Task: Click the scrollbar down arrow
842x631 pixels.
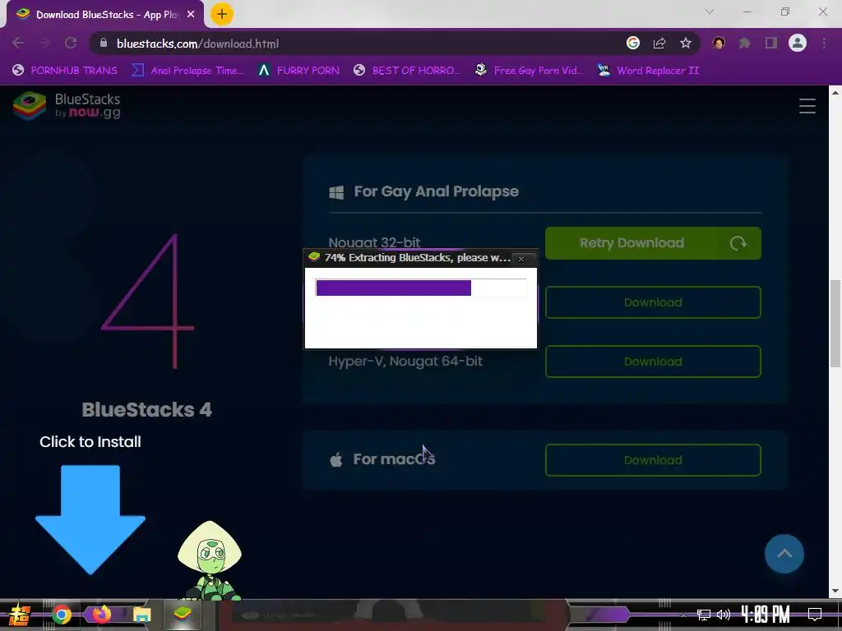Action: click(835, 591)
